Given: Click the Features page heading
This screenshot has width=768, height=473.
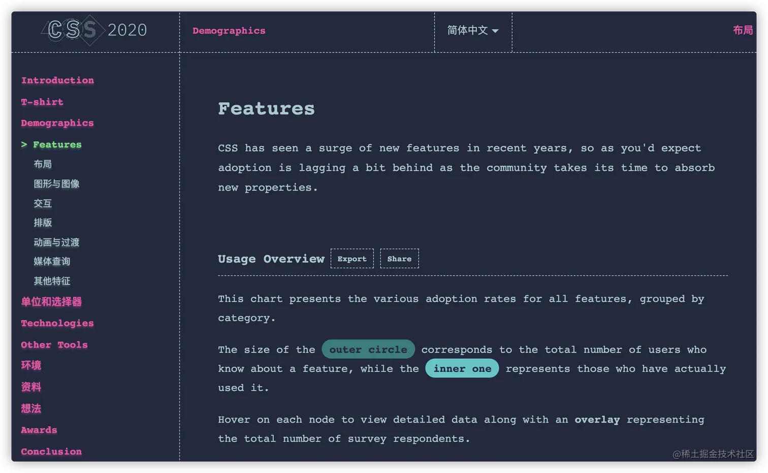Looking at the screenshot, I should click(x=266, y=109).
